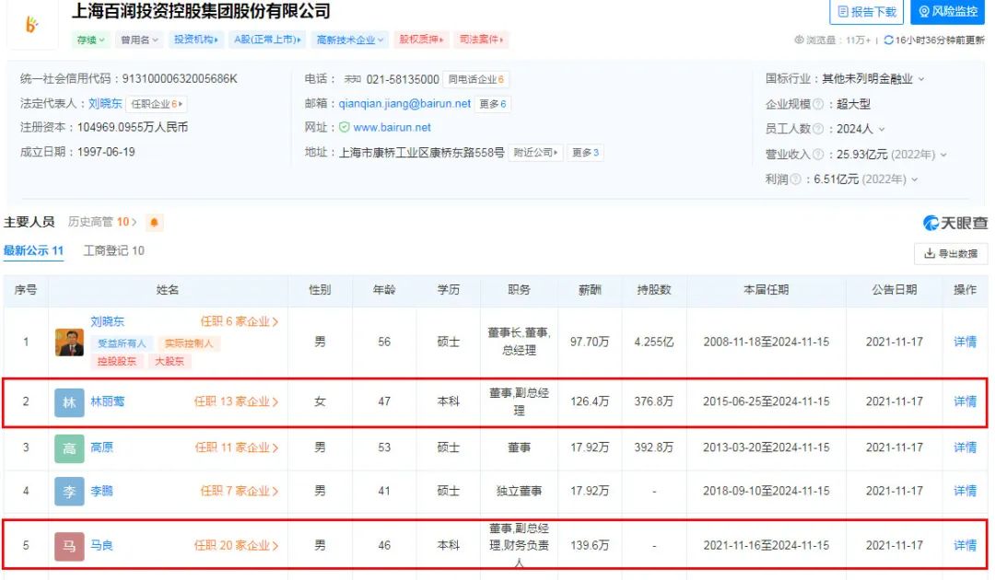This screenshot has height=580, width=995.
Task: Click the 受益所有人 tag
Action: [x=122, y=343]
